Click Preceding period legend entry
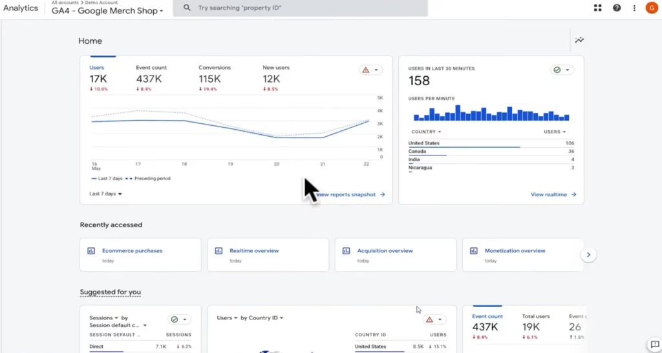The width and height of the screenshot is (662, 353). [x=148, y=179]
